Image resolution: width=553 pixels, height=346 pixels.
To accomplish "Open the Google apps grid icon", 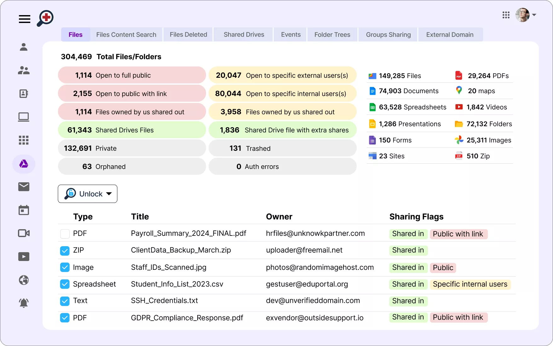I will 506,15.
